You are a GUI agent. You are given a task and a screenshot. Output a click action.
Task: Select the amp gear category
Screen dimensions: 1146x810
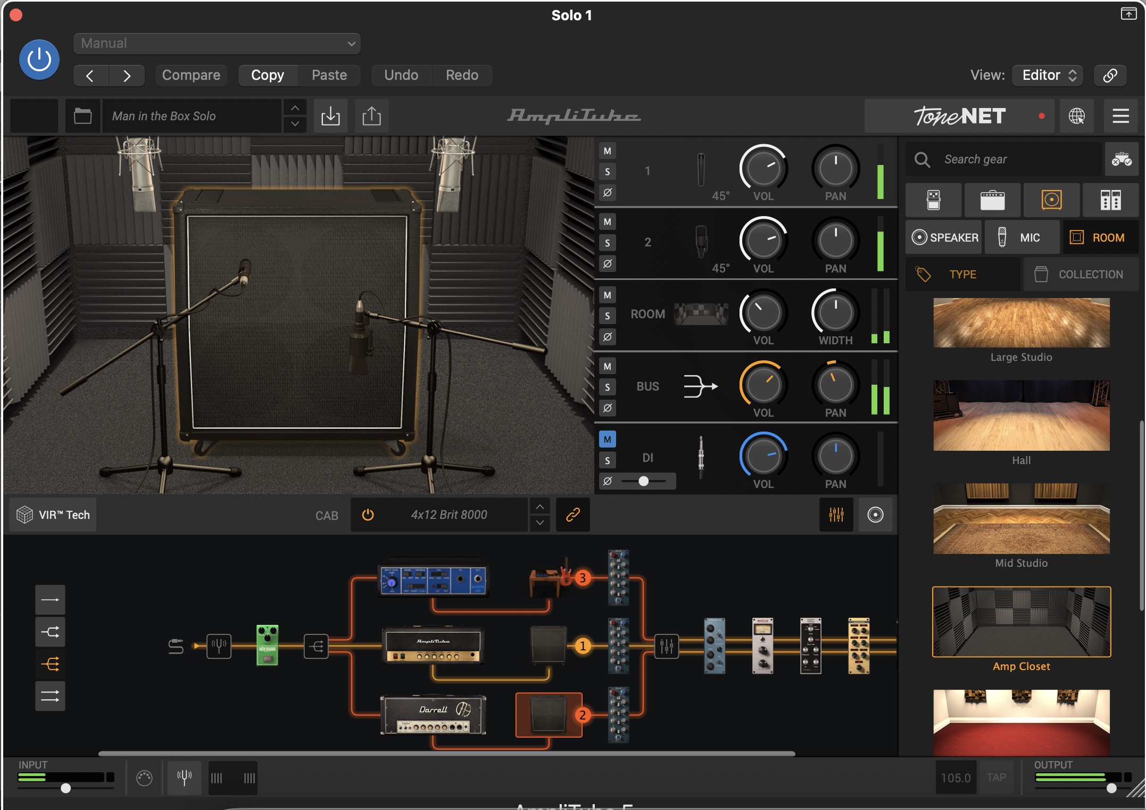pos(993,201)
